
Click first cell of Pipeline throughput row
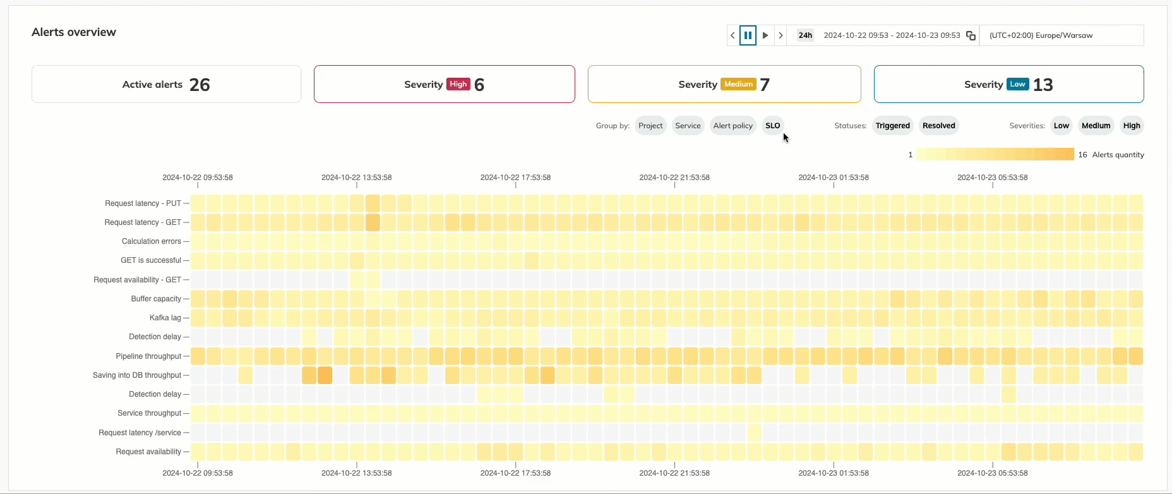click(198, 356)
